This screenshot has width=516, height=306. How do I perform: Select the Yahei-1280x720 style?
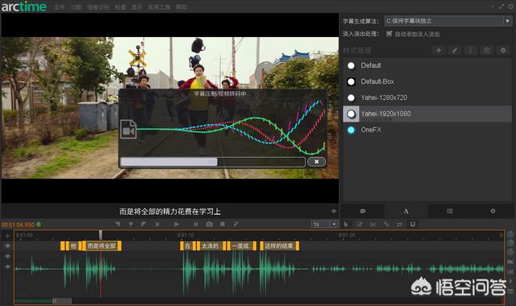(x=427, y=97)
